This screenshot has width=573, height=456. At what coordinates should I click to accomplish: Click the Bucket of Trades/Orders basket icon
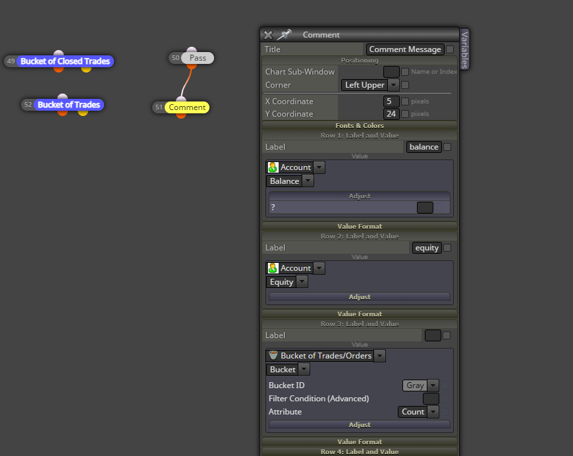[273, 355]
